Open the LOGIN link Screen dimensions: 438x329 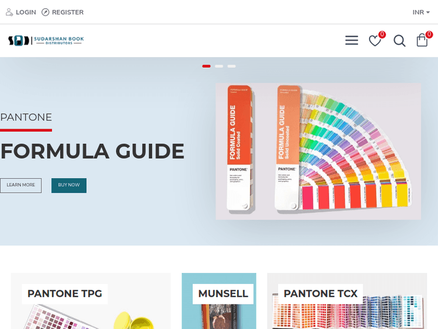[26, 12]
